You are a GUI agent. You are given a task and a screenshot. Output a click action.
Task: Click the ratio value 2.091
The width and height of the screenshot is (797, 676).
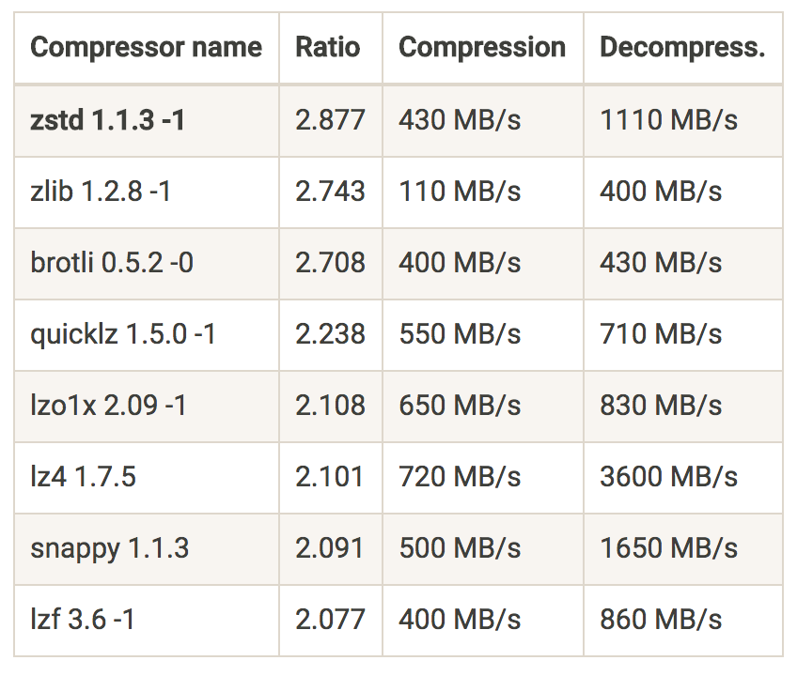click(330, 547)
